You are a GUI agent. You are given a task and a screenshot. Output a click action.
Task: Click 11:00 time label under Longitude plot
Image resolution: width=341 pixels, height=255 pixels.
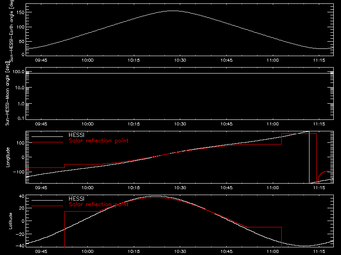pyautogui.click(x=273, y=188)
